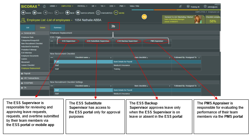This screenshot has height=136, width=251.
Task: Open the HRMS dropdown menu
Action: tap(53, 6)
